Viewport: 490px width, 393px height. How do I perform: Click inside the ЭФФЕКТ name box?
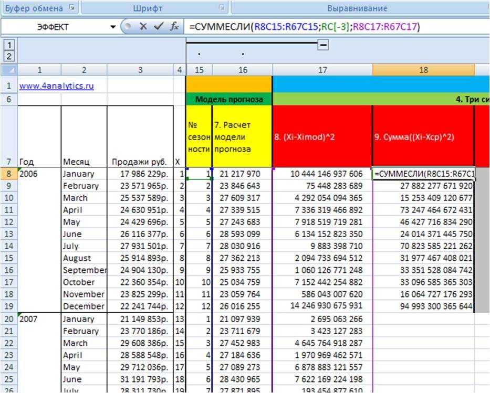53,27
